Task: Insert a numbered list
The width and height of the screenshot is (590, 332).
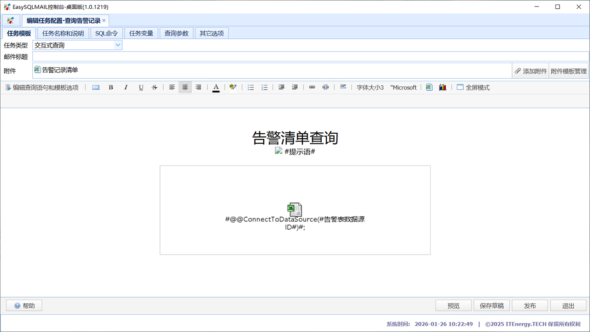Action: pyautogui.click(x=265, y=87)
